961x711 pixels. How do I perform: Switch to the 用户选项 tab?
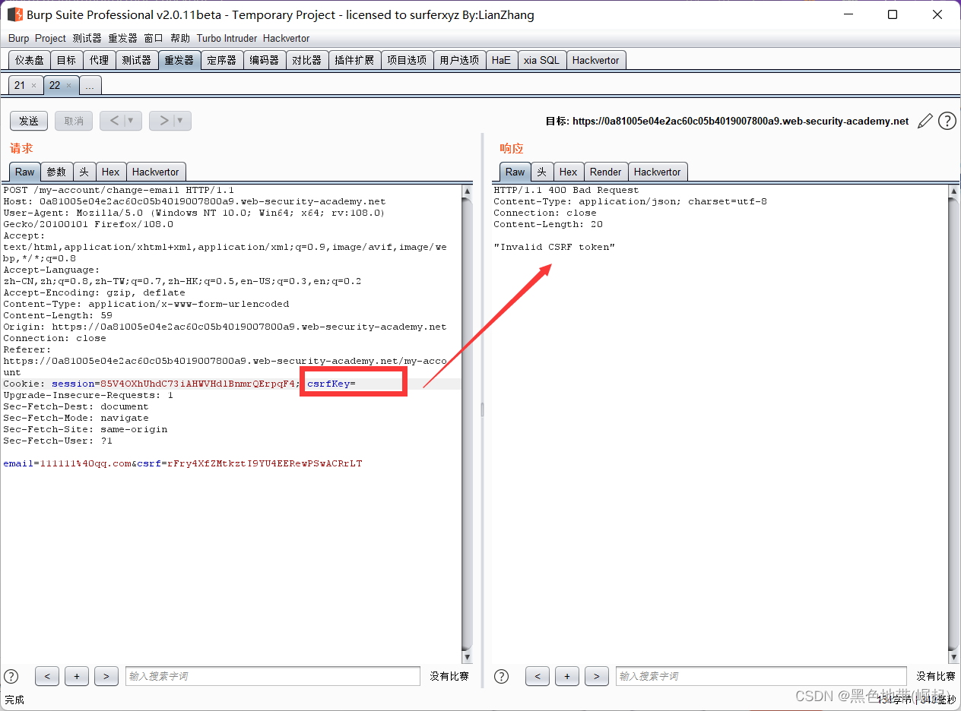tap(459, 60)
